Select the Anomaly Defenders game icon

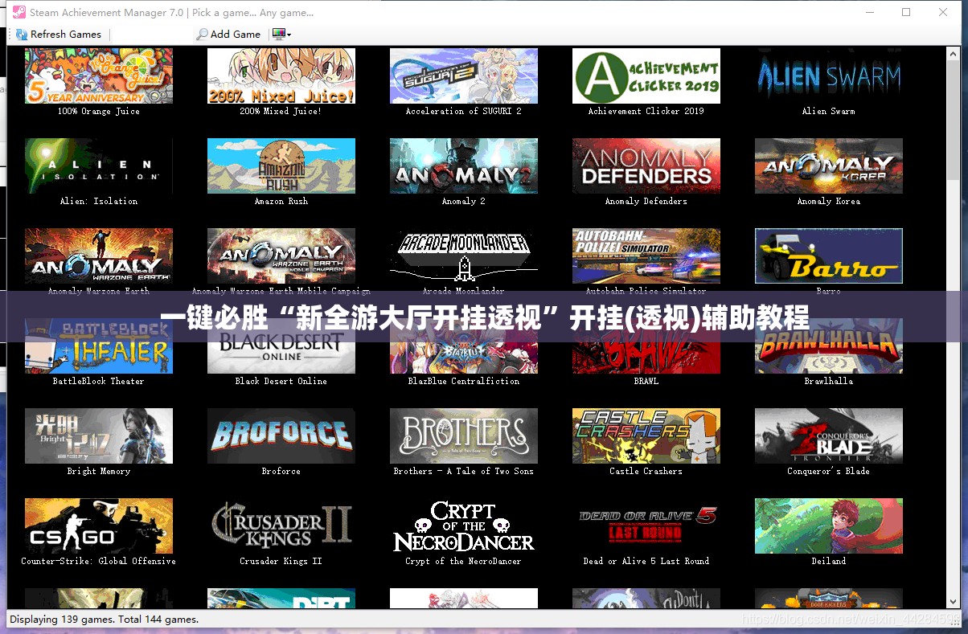click(646, 166)
